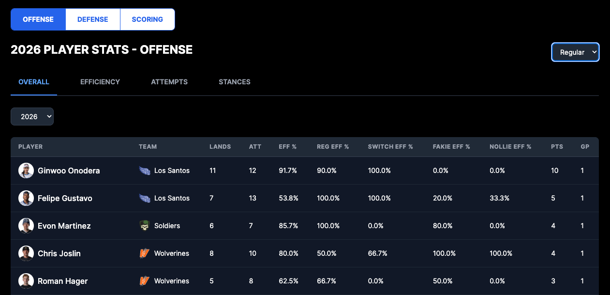Select the Offense stats view
This screenshot has height=295, width=610.
point(38,19)
